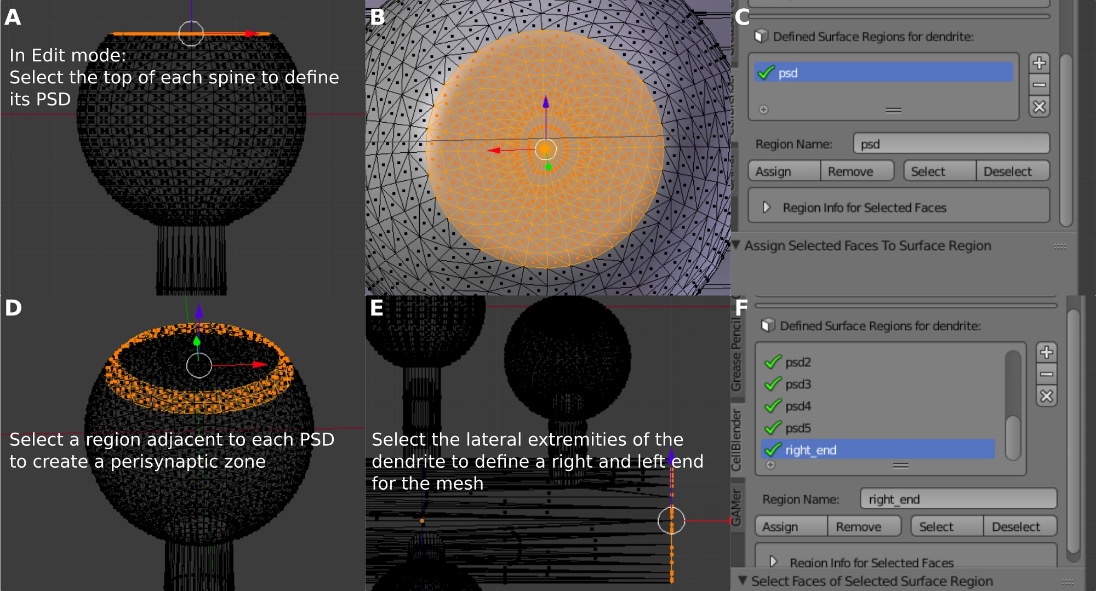Toggle the green checkmark next to psd5
The height and width of the screenshot is (591, 1096).
click(x=773, y=428)
